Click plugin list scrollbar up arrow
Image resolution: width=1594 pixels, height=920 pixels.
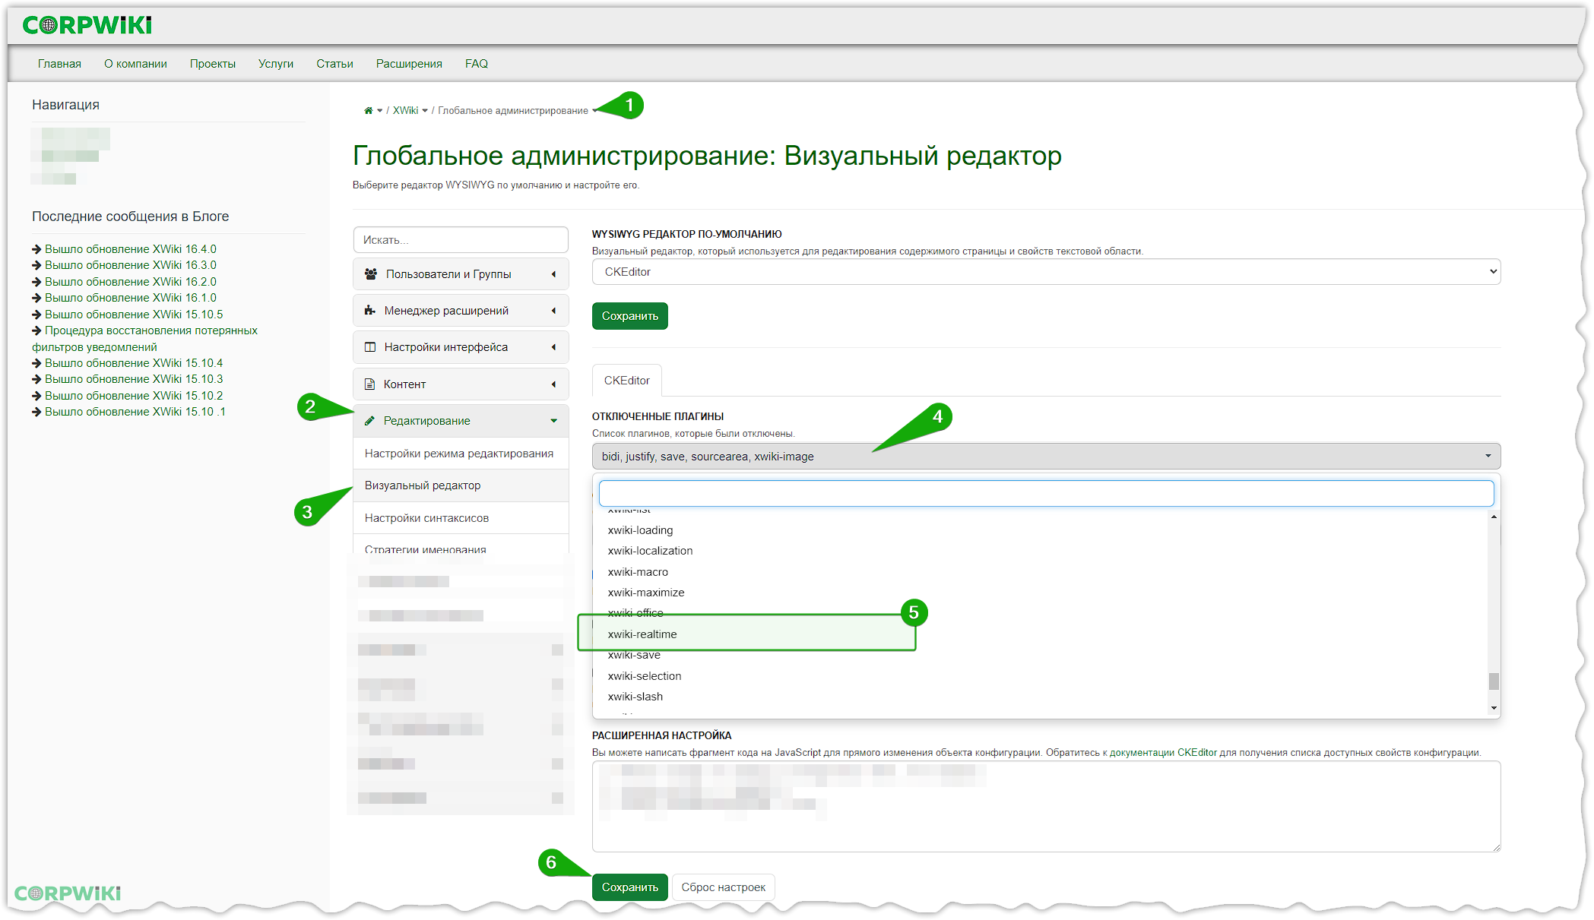coord(1494,517)
